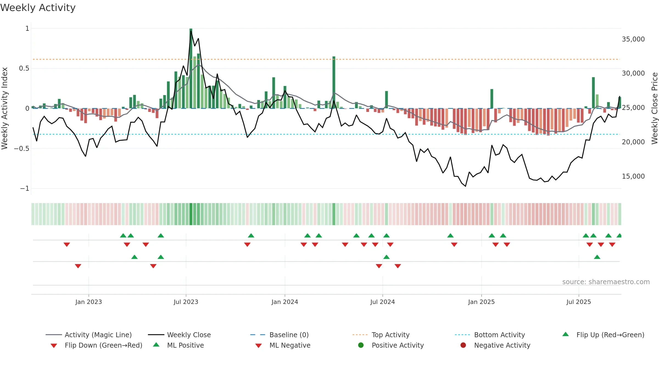The height and width of the screenshot is (371, 659).
Task: Click the 25,000 price axis tick
Action: pyautogui.click(x=633, y=108)
